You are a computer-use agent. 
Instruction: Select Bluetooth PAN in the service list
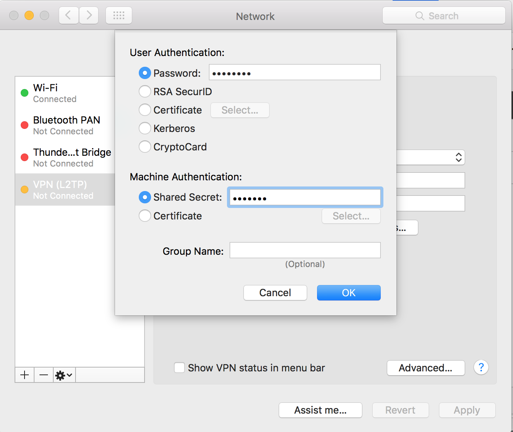point(64,125)
